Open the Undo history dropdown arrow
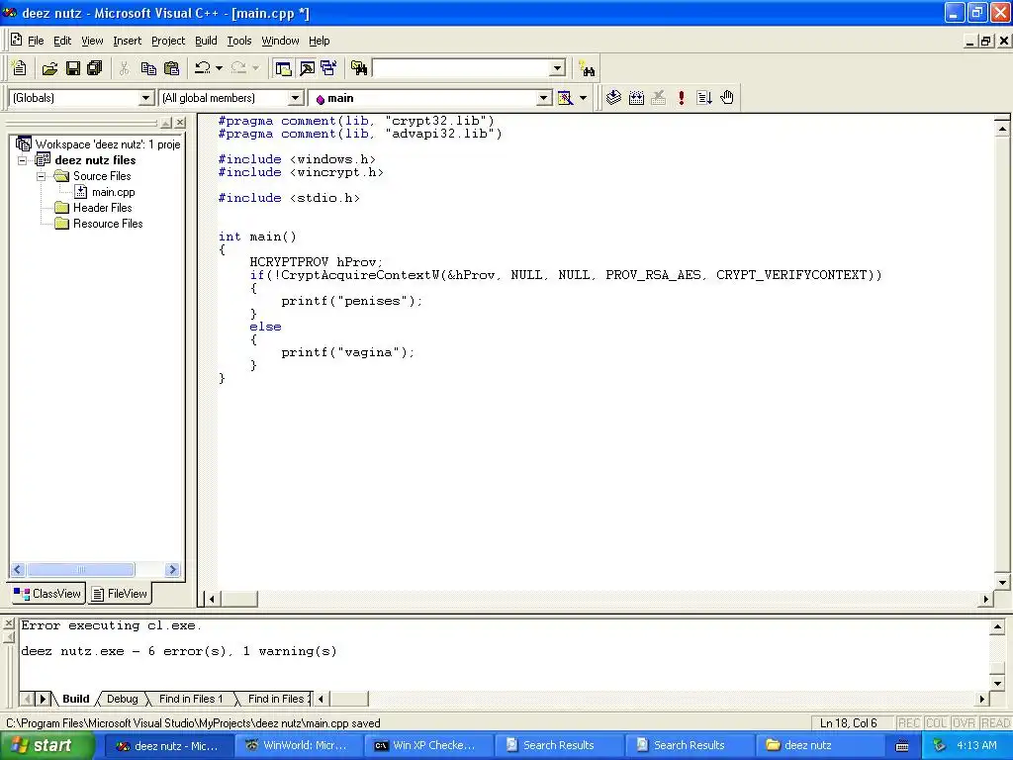Viewport: 1013px width, 760px height. point(219,68)
